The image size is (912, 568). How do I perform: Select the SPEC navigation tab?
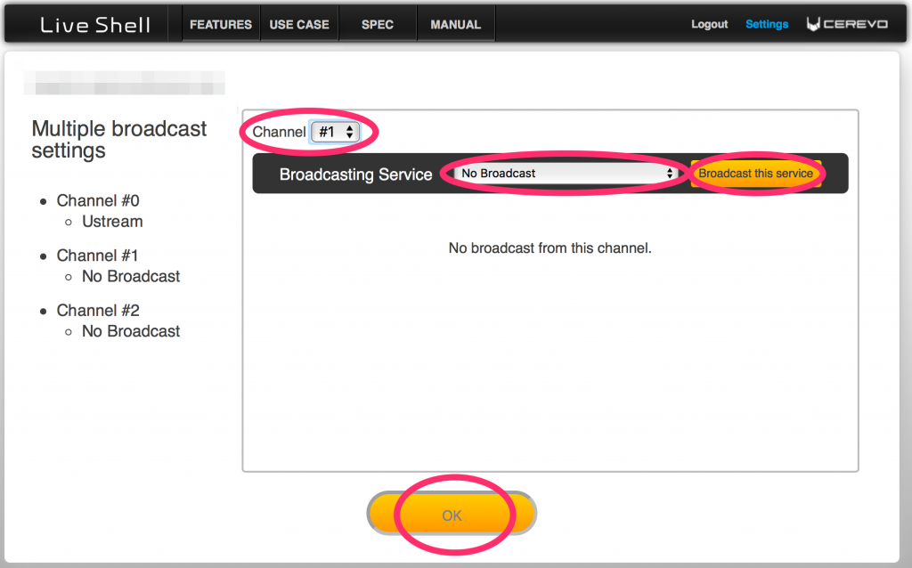coord(378,25)
